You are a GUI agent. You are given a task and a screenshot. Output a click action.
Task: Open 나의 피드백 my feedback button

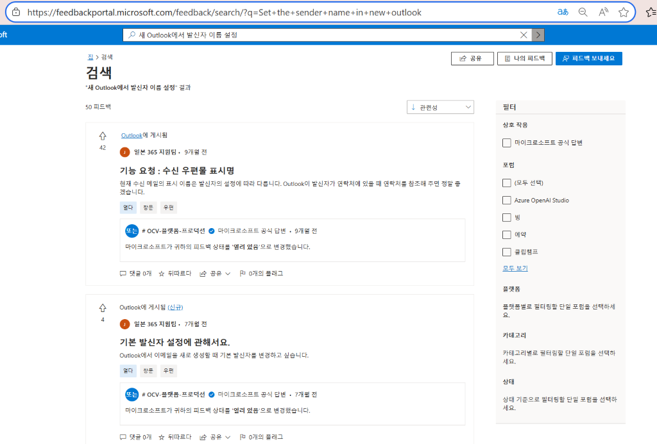click(525, 58)
